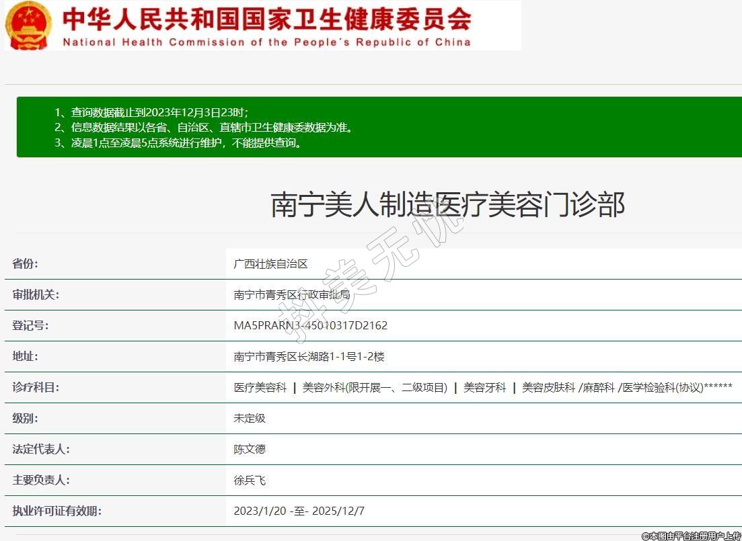The image size is (742, 541).
Task: Click 医疗美容科 in the 诊疗科目 row
Action: tap(260, 388)
